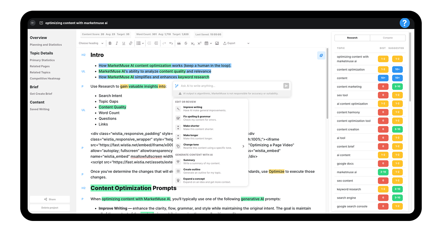Click the Overview heading in sidebar

tap(38, 38)
